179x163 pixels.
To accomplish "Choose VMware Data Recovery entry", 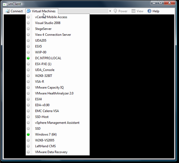I will [58, 152].
